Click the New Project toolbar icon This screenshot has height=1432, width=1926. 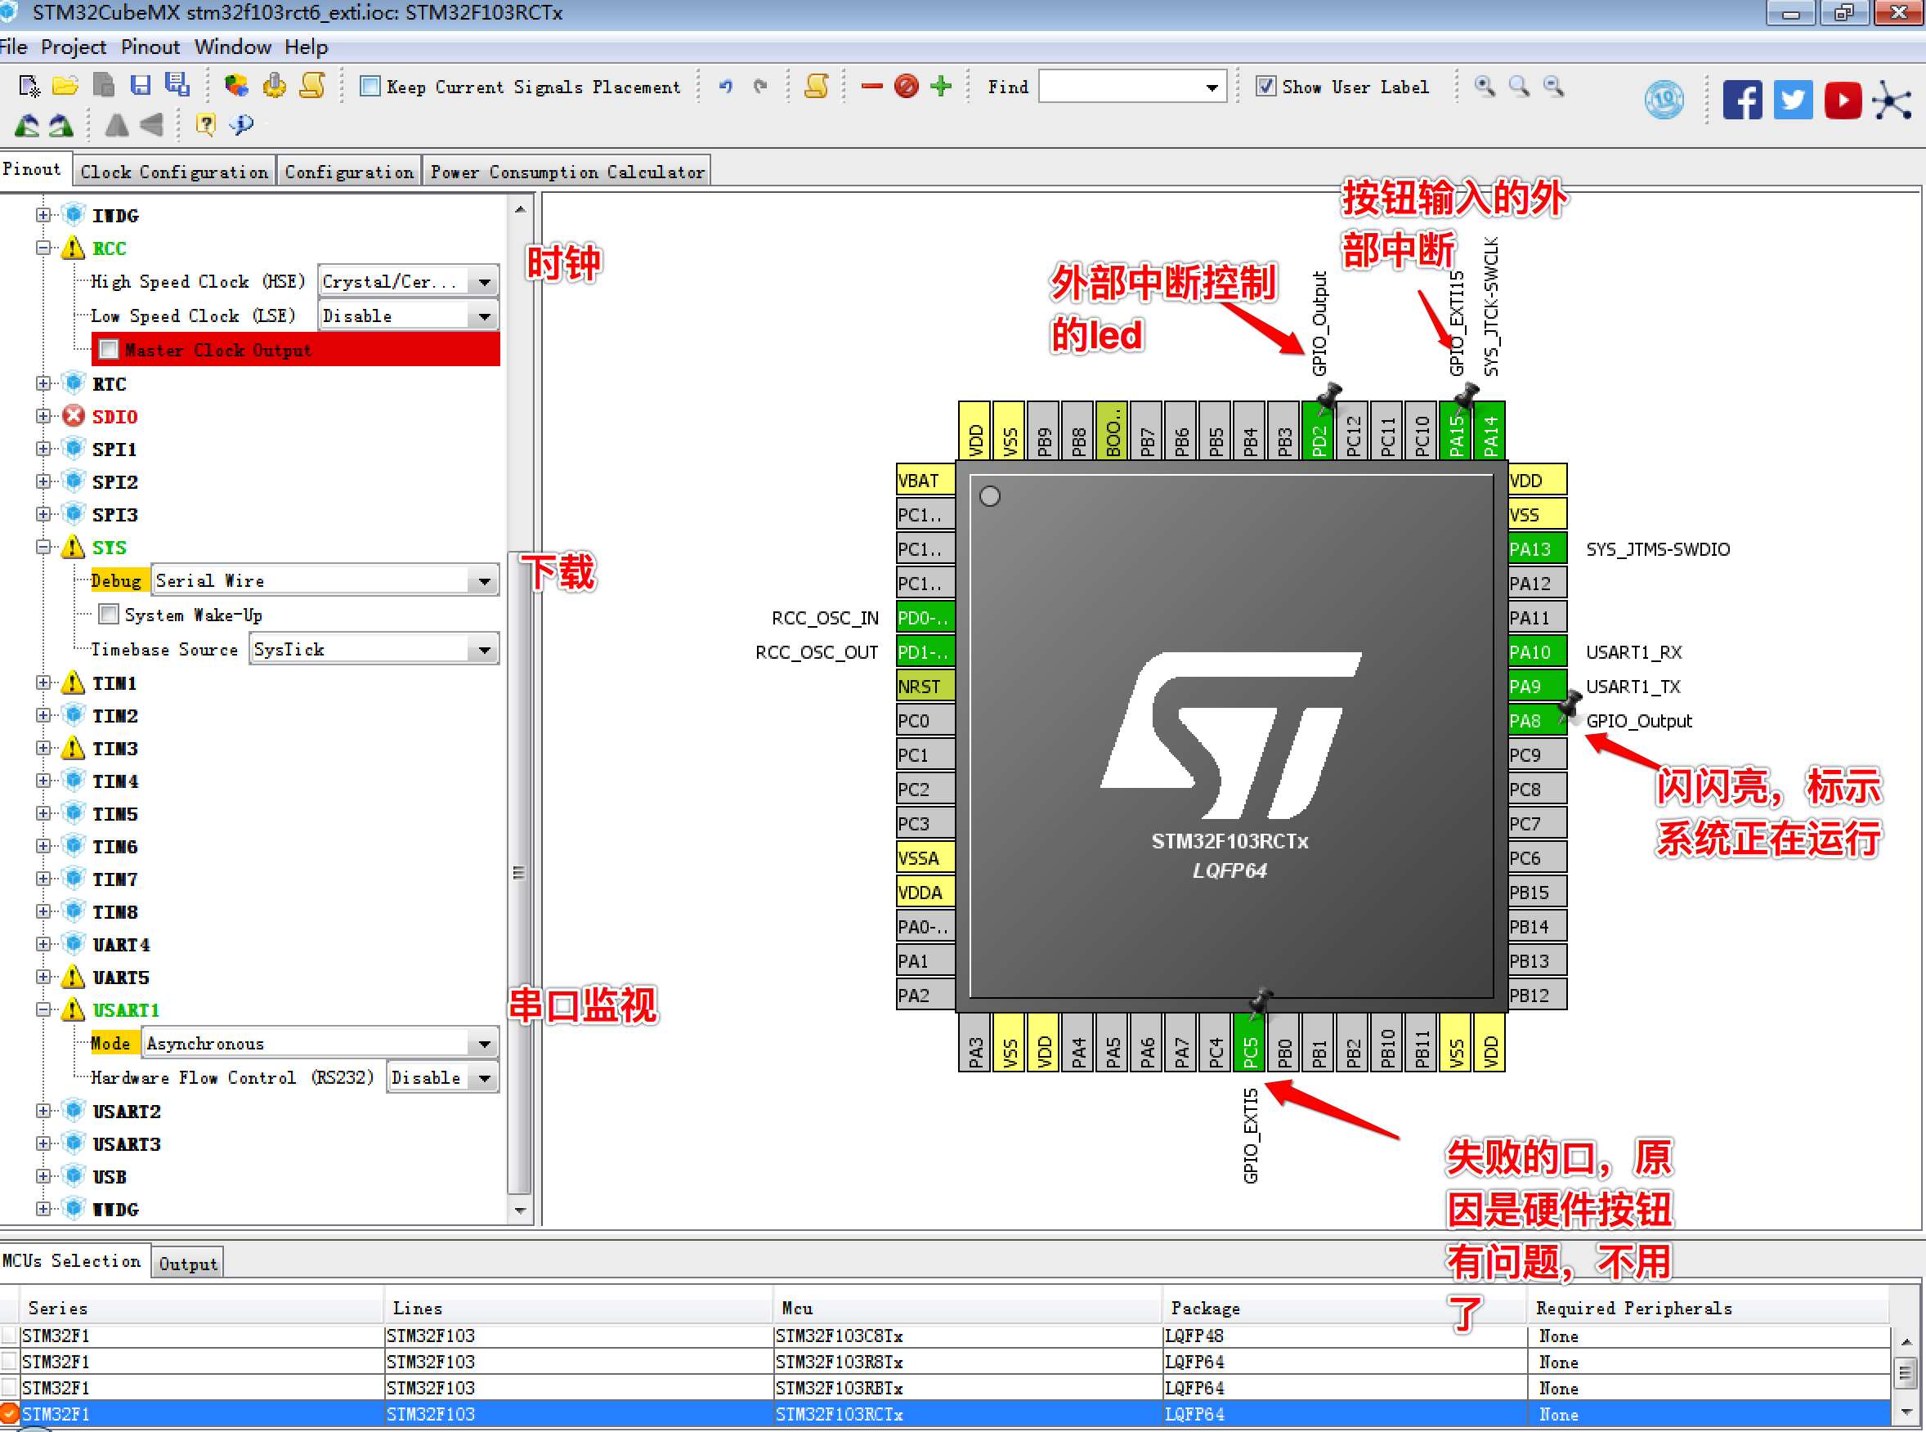coord(29,86)
